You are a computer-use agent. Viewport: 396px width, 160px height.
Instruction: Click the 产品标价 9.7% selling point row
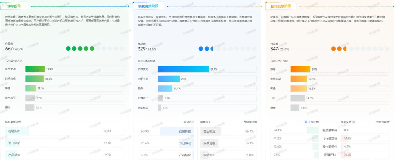[65, 155]
